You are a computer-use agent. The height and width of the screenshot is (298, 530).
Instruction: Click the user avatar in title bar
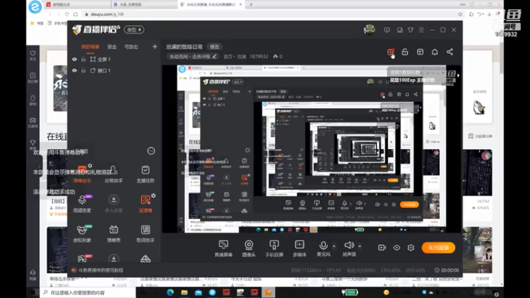click(x=369, y=30)
